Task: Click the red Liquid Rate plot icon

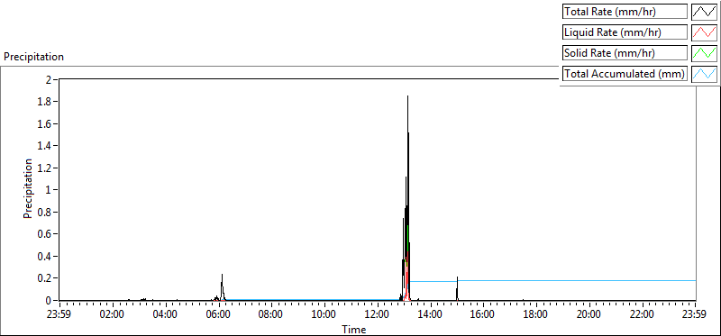Action: (705, 32)
